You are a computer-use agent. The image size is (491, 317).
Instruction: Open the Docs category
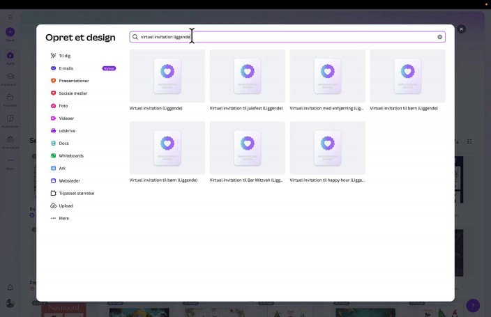[x=63, y=144]
